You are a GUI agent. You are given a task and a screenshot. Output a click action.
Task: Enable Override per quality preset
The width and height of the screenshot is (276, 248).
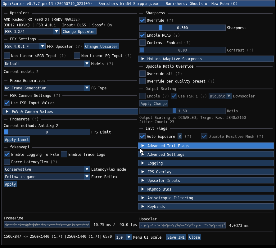point(143,81)
